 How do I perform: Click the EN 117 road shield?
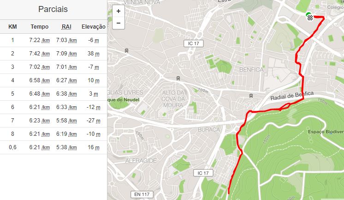(142, 194)
